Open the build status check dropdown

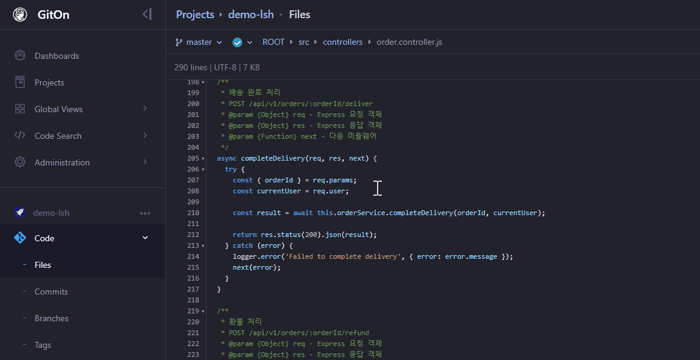(x=243, y=42)
